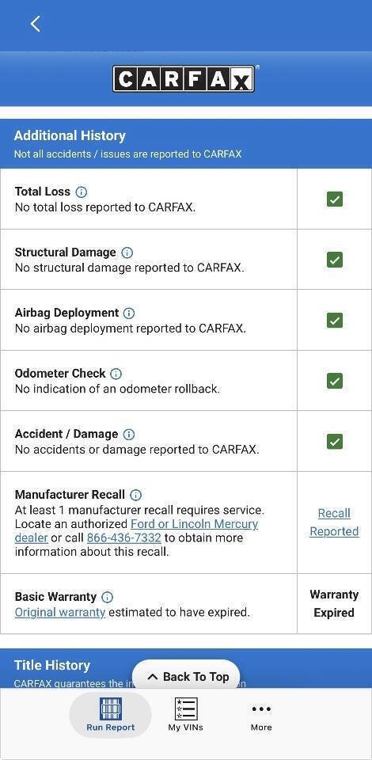Call the 866-436-7332 phone link

coord(124,538)
